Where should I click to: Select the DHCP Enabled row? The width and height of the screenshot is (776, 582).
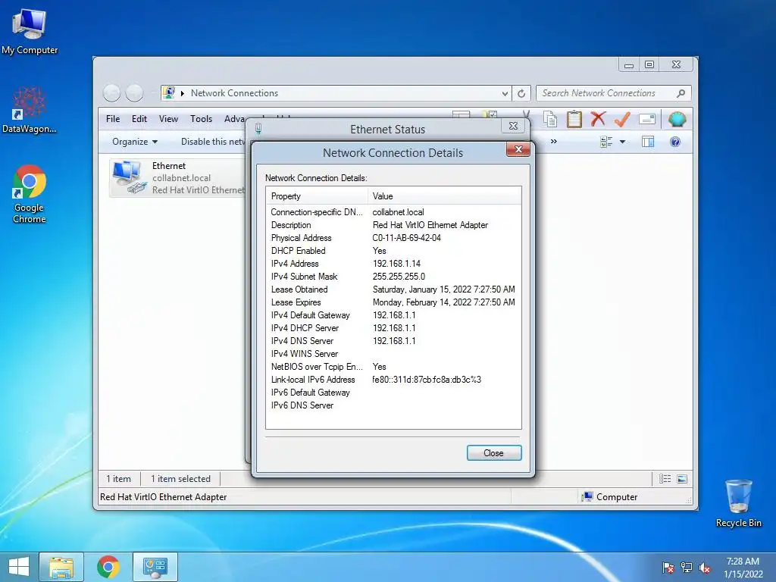click(393, 251)
